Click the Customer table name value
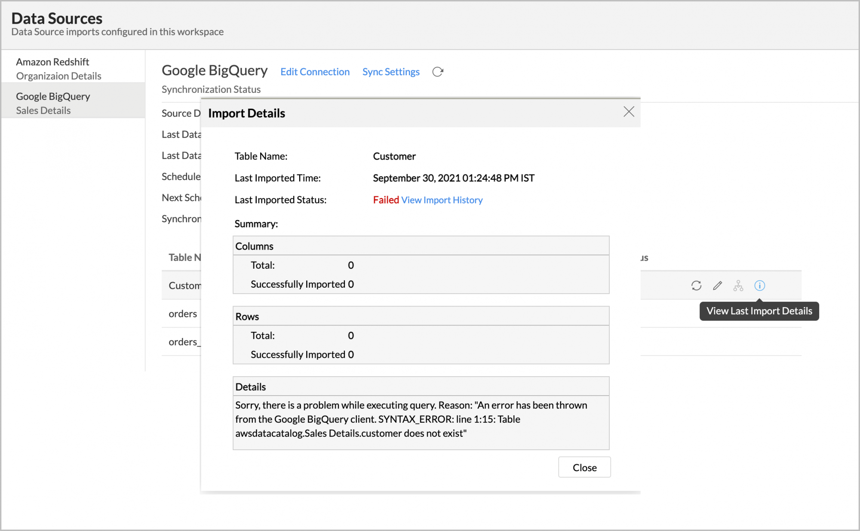The height and width of the screenshot is (531, 860). coord(394,156)
